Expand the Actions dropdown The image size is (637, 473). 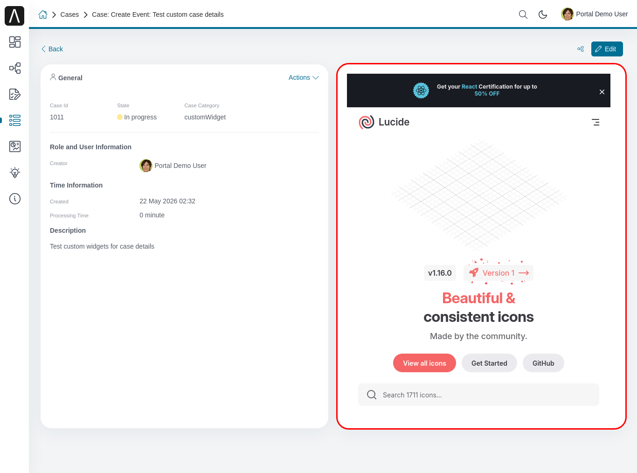(x=304, y=77)
